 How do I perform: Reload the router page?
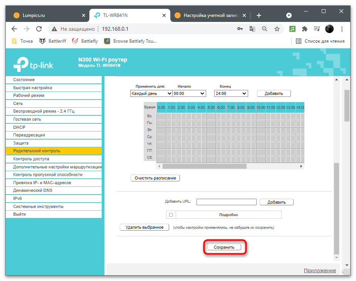[39, 29]
